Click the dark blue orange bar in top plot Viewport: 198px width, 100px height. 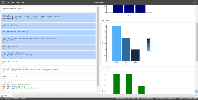pyautogui.click(x=118, y=9)
